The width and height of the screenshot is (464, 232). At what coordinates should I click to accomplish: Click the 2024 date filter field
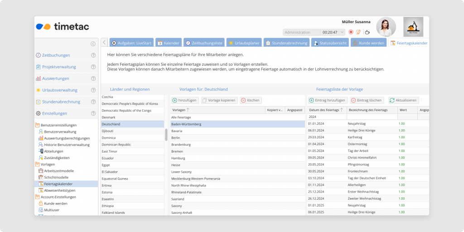click(x=326, y=116)
